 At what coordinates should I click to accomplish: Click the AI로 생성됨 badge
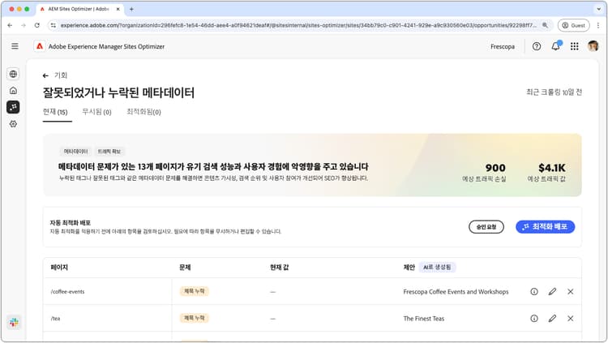[x=437, y=268]
